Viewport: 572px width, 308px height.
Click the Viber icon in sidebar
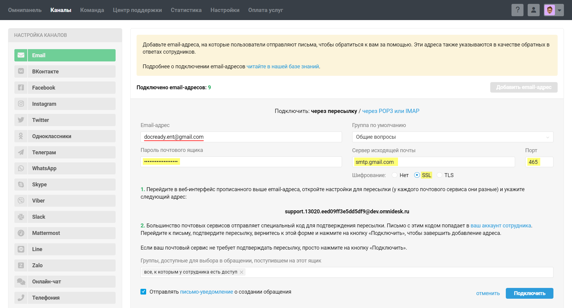[21, 201]
